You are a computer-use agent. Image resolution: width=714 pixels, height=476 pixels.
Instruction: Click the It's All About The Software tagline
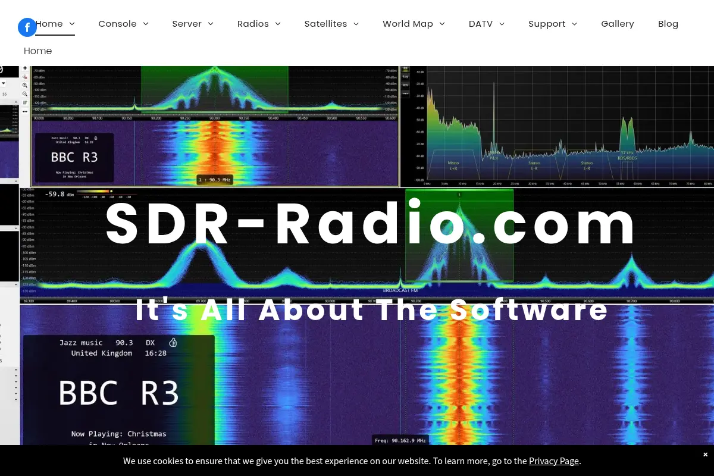click(371, 309)
